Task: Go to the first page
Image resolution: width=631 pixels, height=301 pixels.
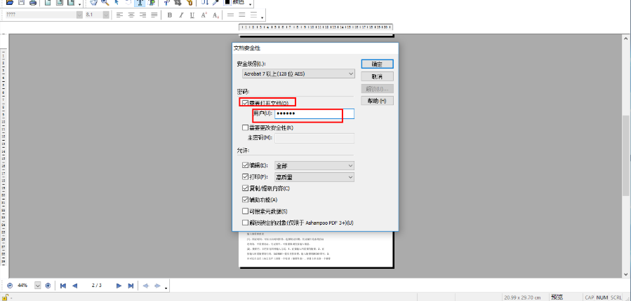Action: [62, 286]
